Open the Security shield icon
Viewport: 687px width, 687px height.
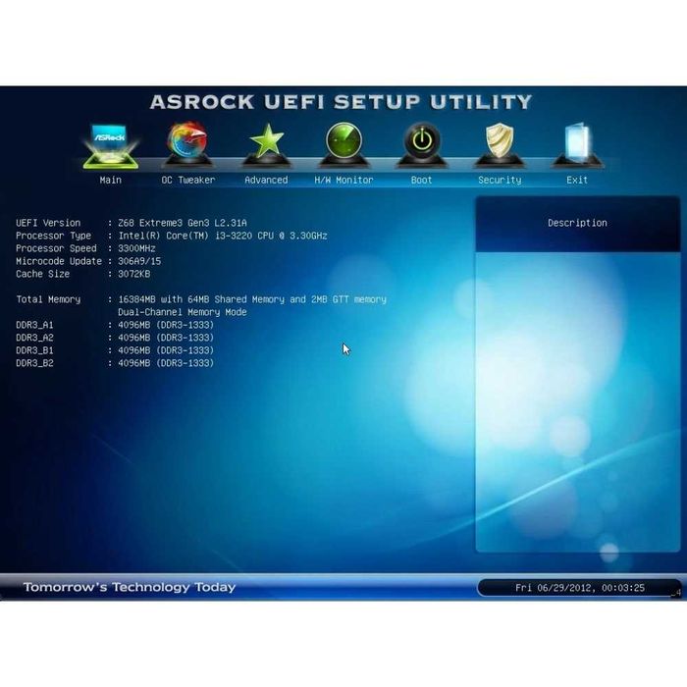coord(500,145)
